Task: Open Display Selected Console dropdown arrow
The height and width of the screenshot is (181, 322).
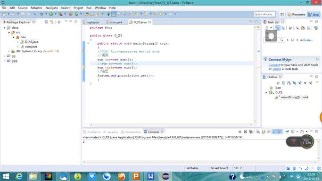Action: point(297,132)
